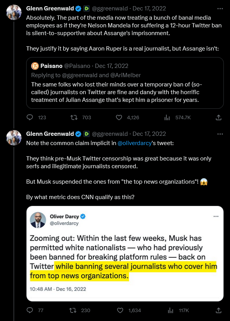Open the @oliverdarcy mention link
This screenshot has width=230, height=321.
(135, 143)
